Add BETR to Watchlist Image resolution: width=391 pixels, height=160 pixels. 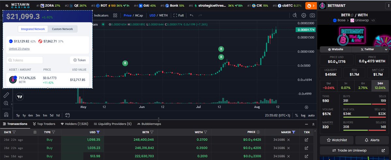[x=337, y=140]
